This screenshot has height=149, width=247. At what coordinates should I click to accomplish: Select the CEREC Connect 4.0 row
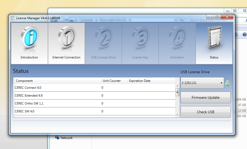(x=95, y=88)
